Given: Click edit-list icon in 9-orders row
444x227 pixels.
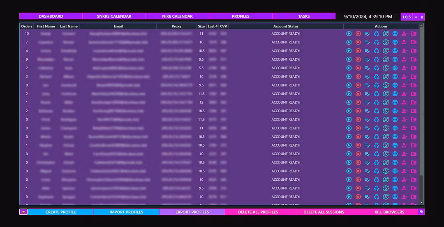Looking at the screenshot, I should coord(367,59).
